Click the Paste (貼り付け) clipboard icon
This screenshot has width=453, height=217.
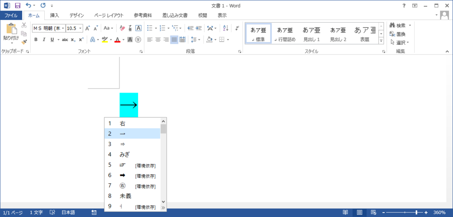pos(11,29)
